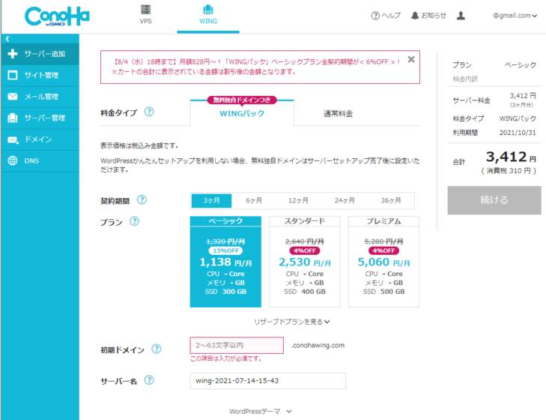Expand the WordPressテーマ section
Screen dimensions: 546x420
click(x=260, y=412)
